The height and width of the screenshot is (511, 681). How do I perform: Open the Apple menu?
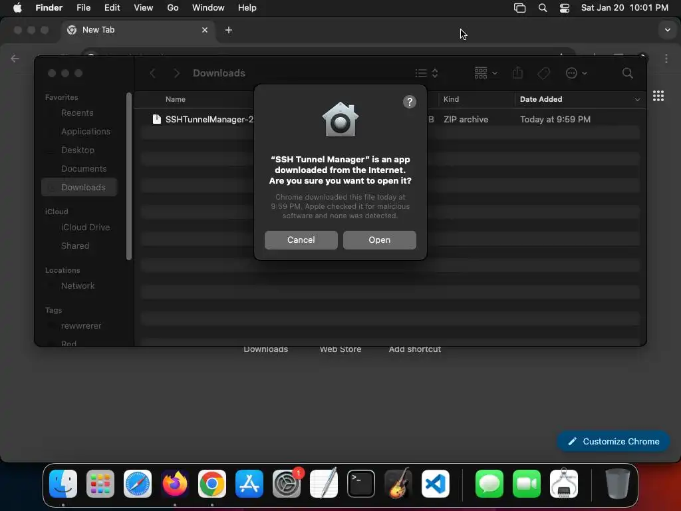[17, 8]
